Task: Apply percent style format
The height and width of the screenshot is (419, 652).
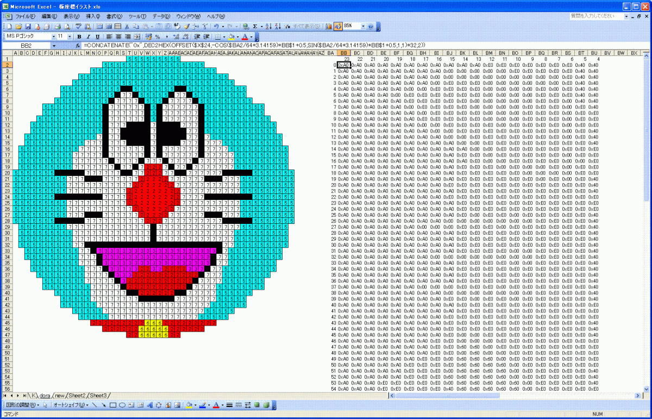Action: pos(158,36)
